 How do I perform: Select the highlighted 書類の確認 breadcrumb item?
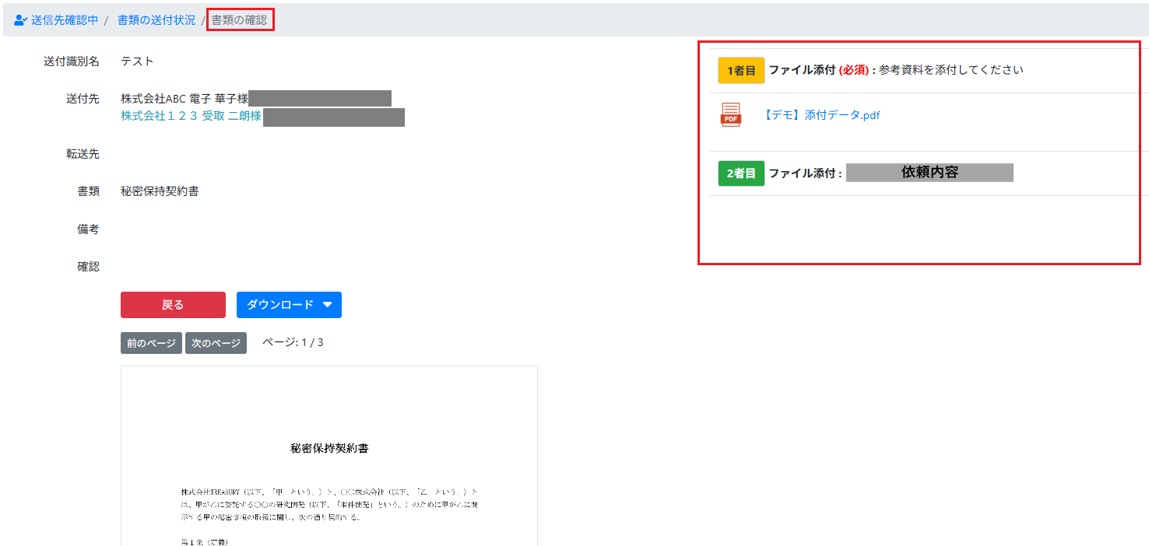tap(240, 21)
